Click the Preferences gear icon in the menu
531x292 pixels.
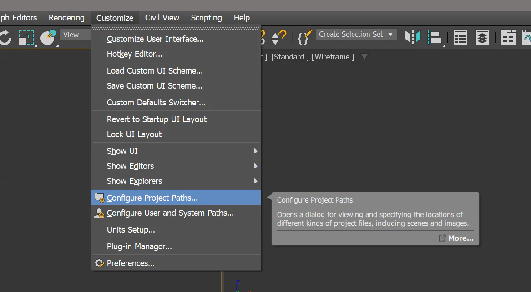click(99, 263)
